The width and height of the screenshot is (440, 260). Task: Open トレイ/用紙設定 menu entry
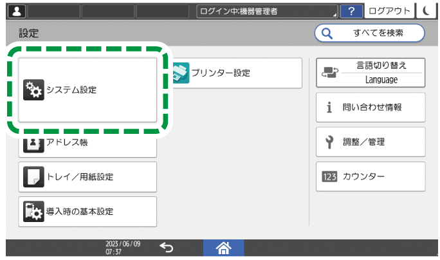click(87, 177)
